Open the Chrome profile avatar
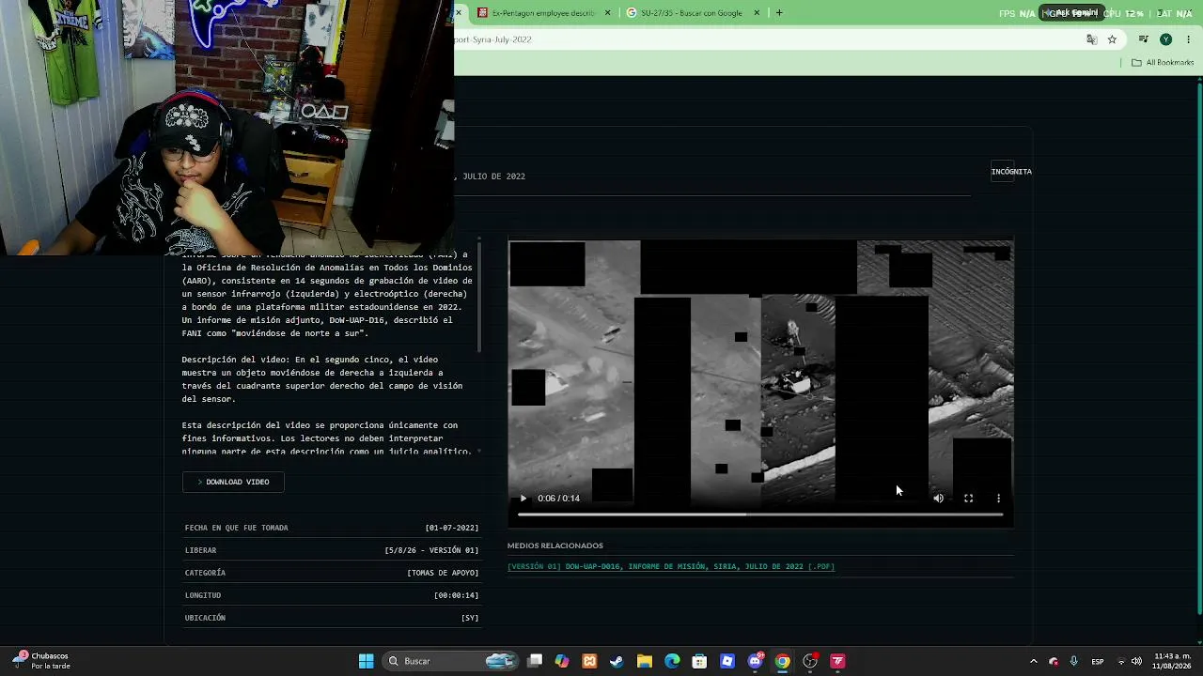 point(1165,39)
